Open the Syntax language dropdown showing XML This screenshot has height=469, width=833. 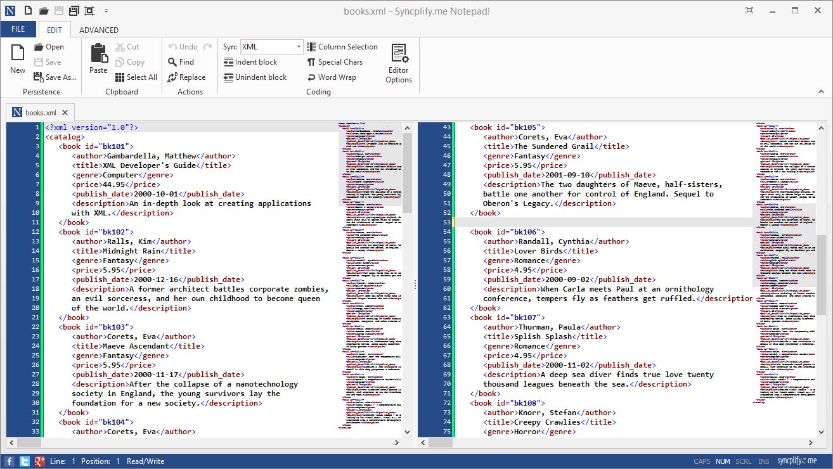point(300,46)
